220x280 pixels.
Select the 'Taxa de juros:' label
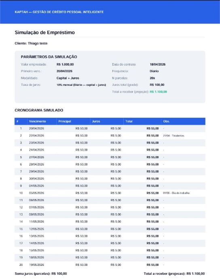[31, 85]
